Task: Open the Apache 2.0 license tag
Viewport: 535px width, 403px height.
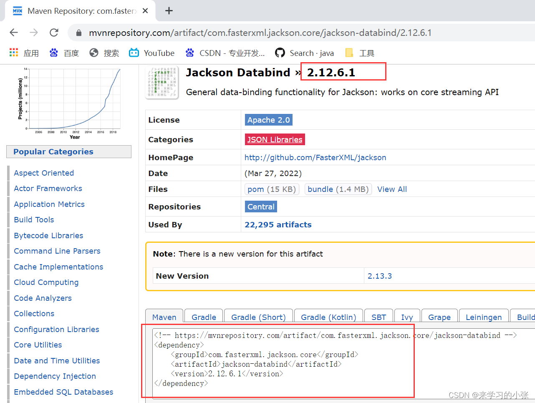Action: coord(268,120)
